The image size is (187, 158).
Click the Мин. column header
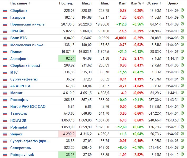pyautogui.click(x=105, y=3)
